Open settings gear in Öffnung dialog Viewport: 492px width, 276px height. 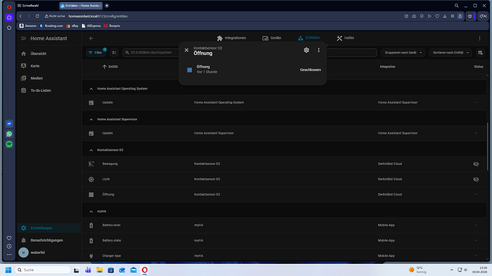[x=306, y=50]
